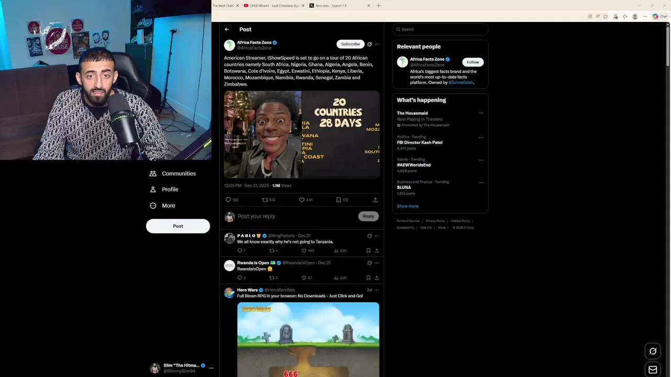This screenshot has height=377, width=671.
Task: Open more options on Africa Facts Zone post
Action: point(376,44)
